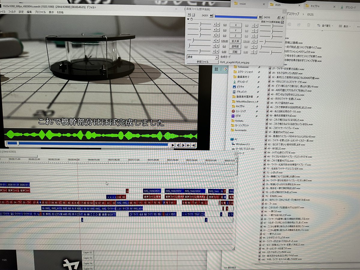Play the preview in the main AviUtl window

point(173,145)
